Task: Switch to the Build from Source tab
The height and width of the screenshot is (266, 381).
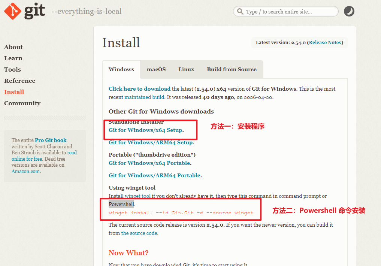Action: click(x=232, y=69)
